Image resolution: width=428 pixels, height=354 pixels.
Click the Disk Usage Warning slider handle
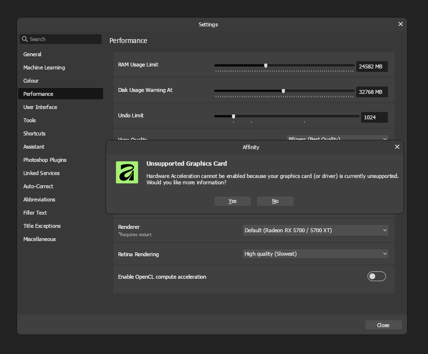[283, 90]
